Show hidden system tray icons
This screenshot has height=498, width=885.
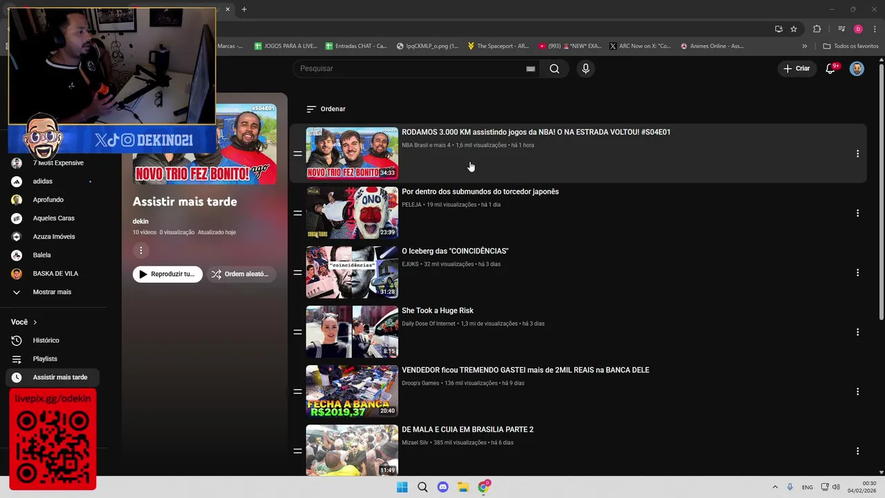[775, 487]
